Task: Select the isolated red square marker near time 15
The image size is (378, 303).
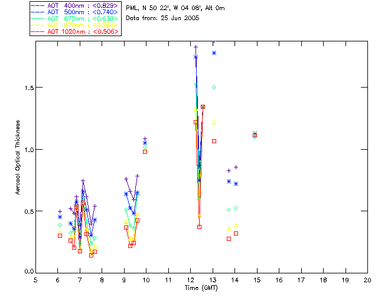Action: click(x=255, y=136)
